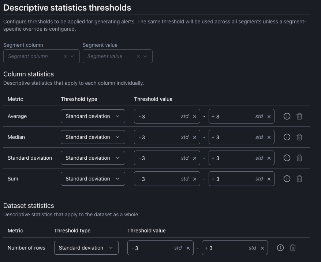Clear the Segment column selection

coord(66,56)
